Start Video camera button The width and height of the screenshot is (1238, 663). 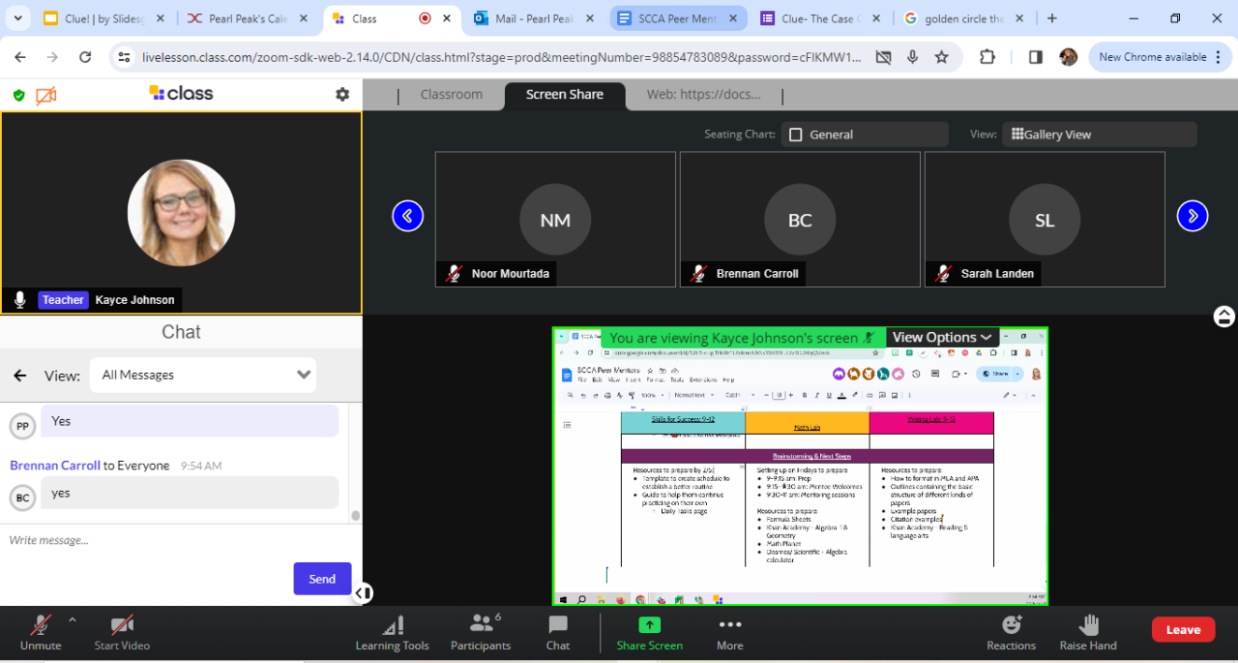[122, 632]
